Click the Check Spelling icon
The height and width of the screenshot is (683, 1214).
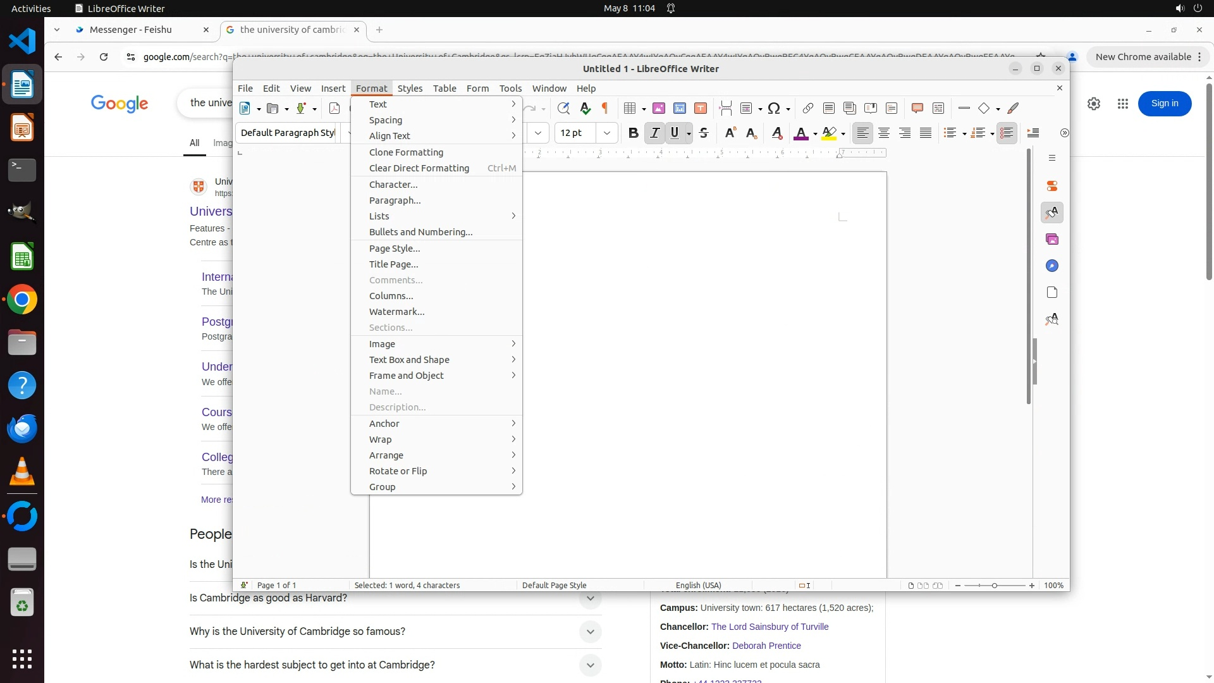(x=585, y=108)
